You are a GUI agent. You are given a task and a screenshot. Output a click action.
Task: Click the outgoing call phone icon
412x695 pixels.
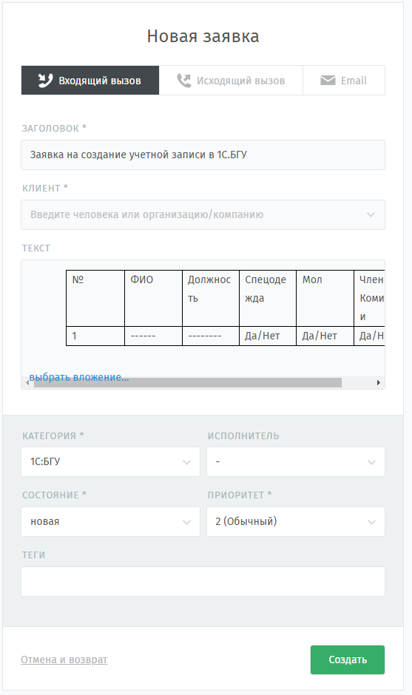click(183, 81)
